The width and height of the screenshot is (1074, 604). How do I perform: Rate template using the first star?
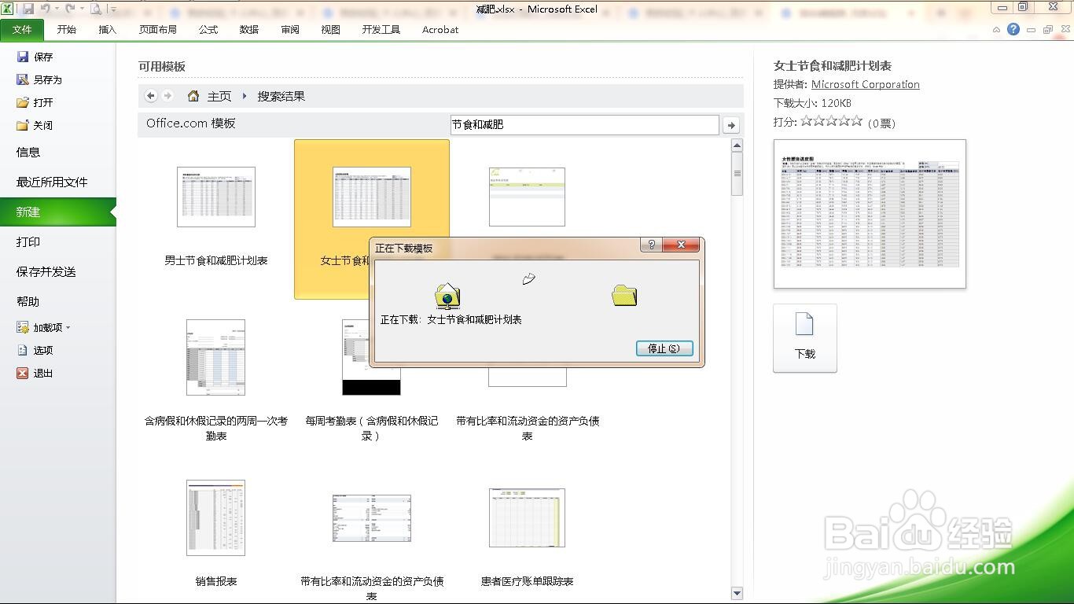tap(806, 121)
